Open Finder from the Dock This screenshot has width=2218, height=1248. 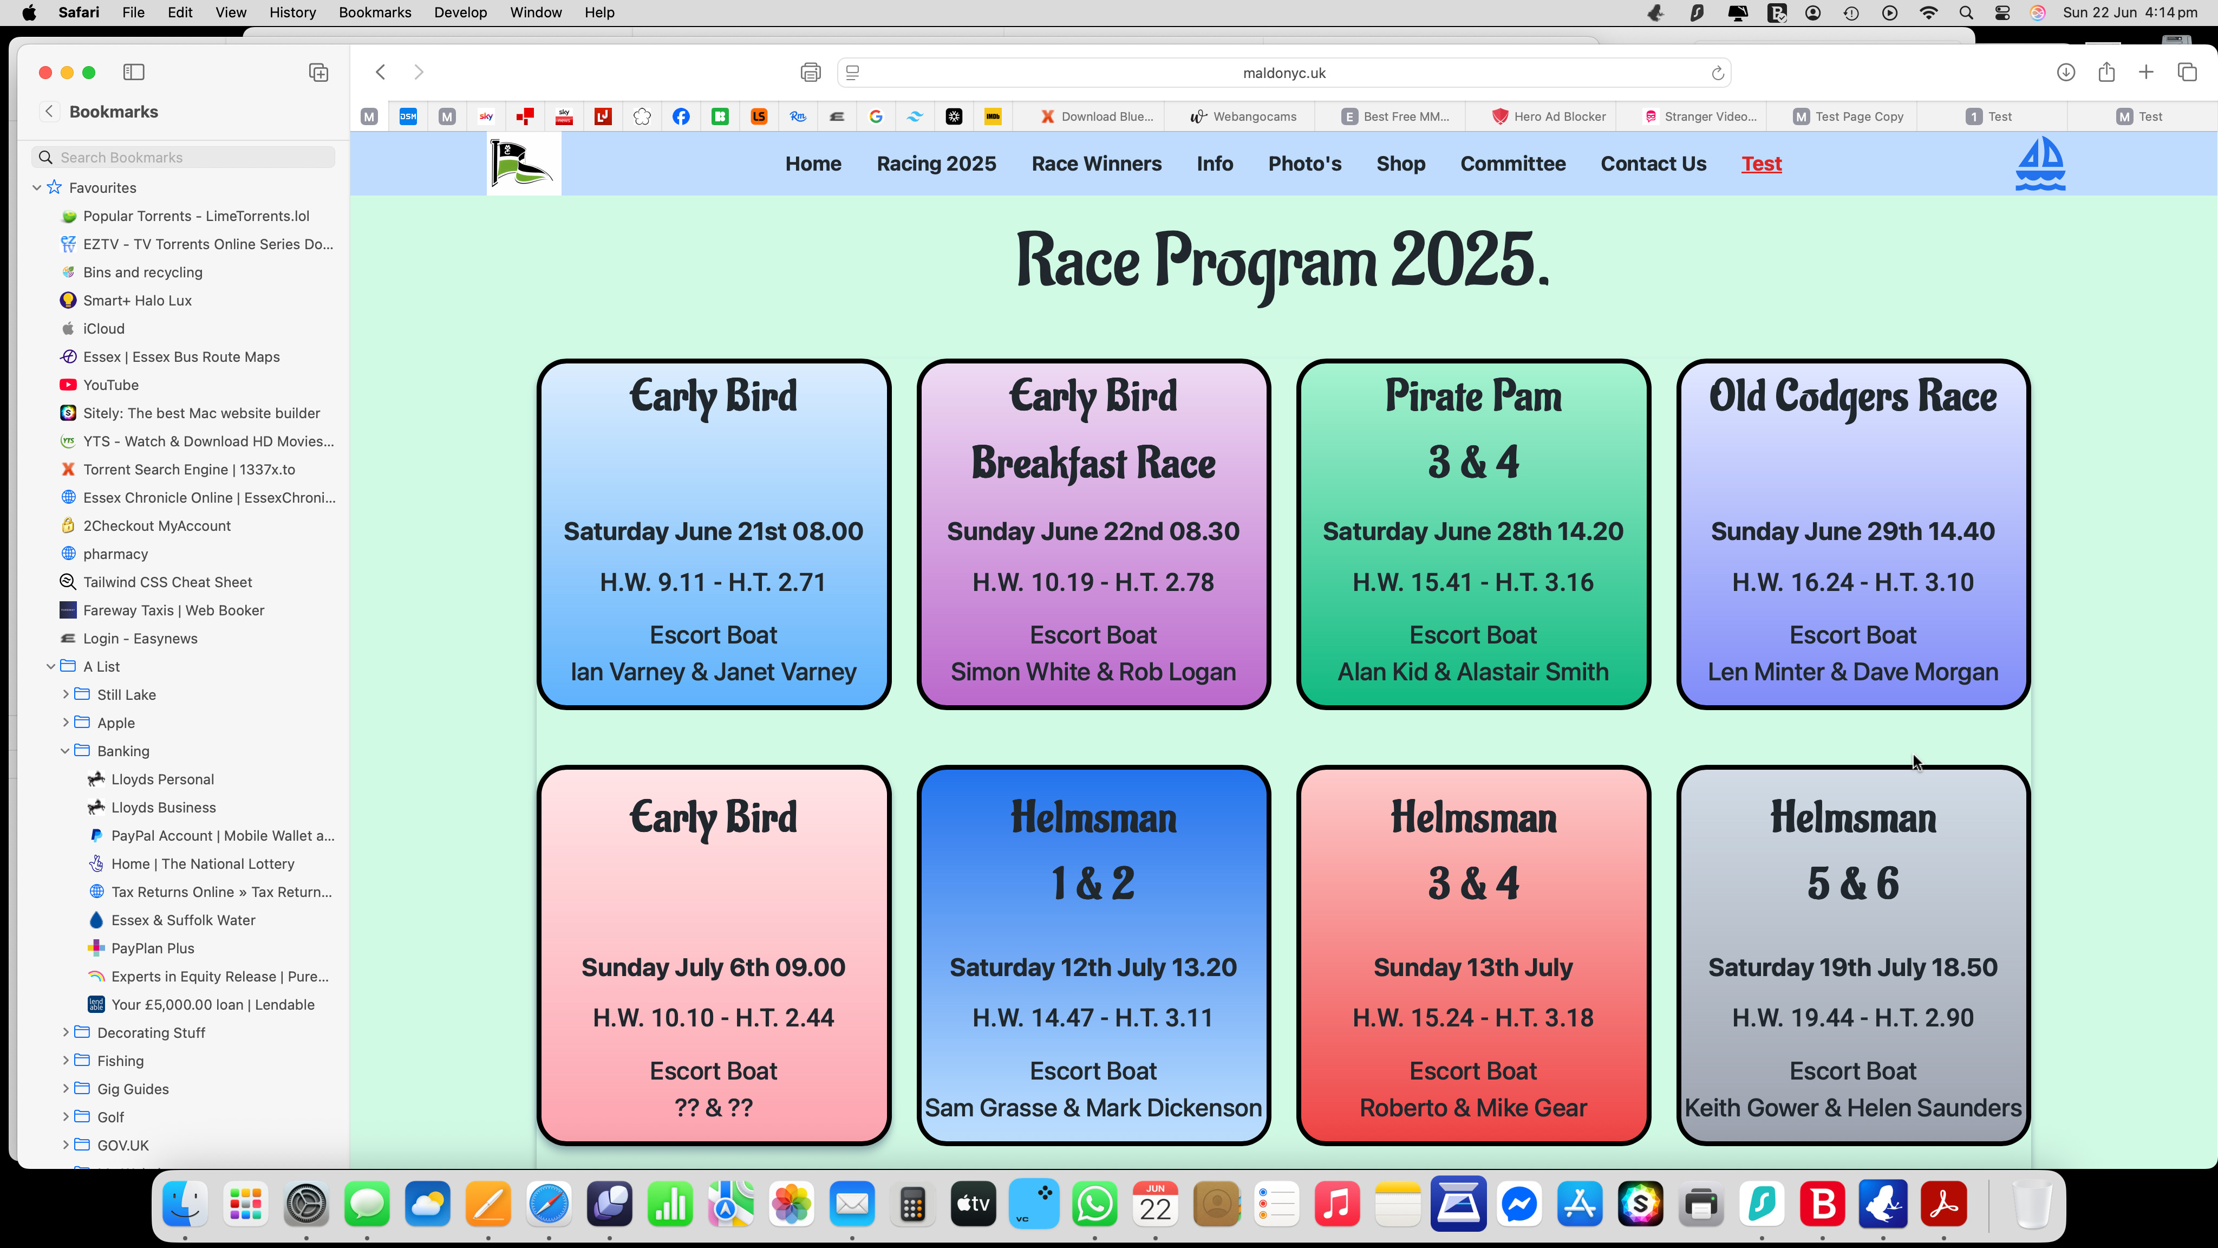[x=185, y=1204]
